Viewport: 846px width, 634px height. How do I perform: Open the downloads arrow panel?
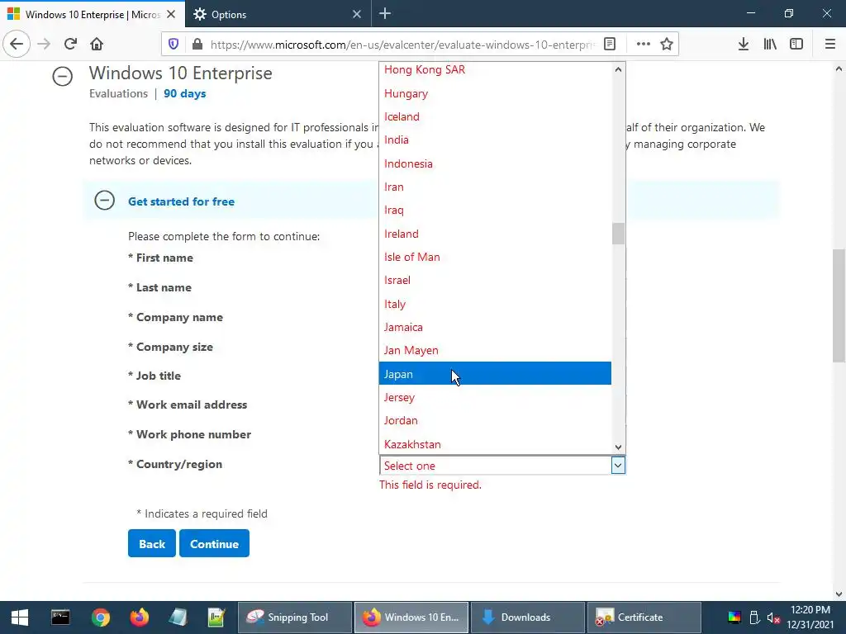[744, 45]
